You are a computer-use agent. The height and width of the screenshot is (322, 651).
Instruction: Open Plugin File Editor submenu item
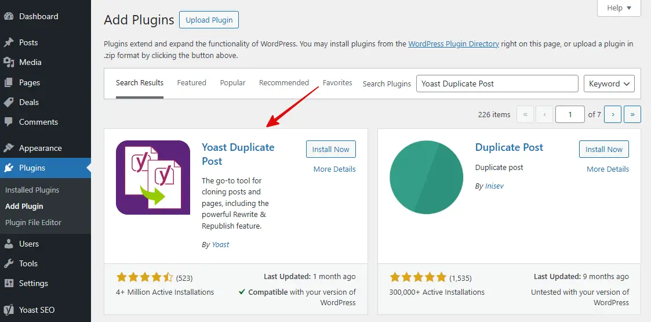[33, 222]
